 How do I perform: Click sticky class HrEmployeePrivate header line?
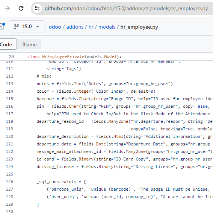74,57
